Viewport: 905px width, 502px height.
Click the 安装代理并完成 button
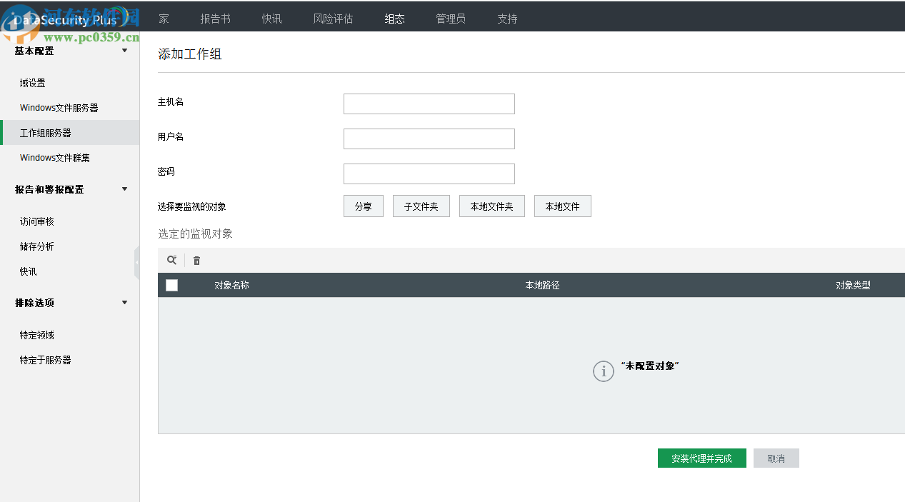(x=701, y=458)
